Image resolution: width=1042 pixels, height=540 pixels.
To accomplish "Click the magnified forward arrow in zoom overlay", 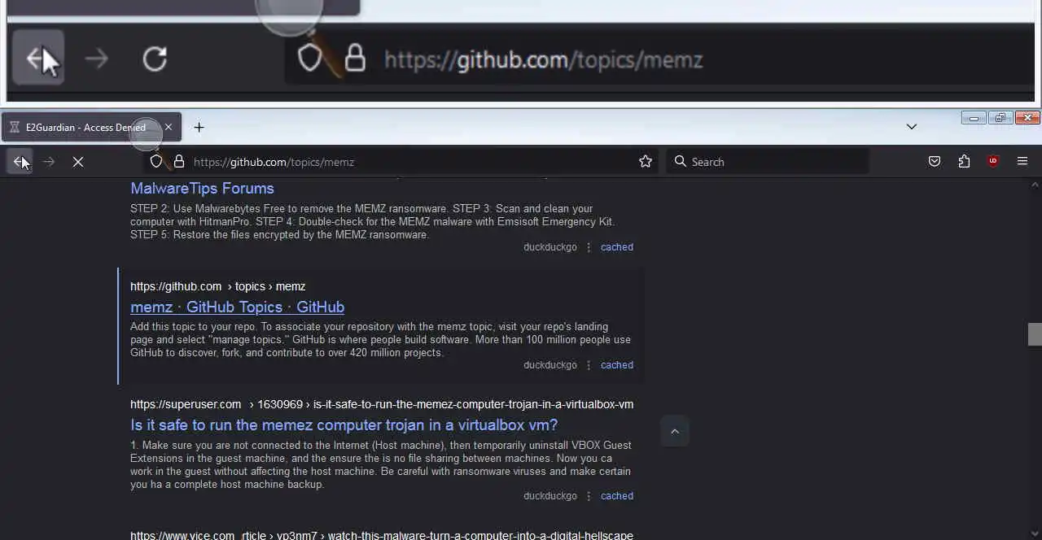I will point(96,59).
